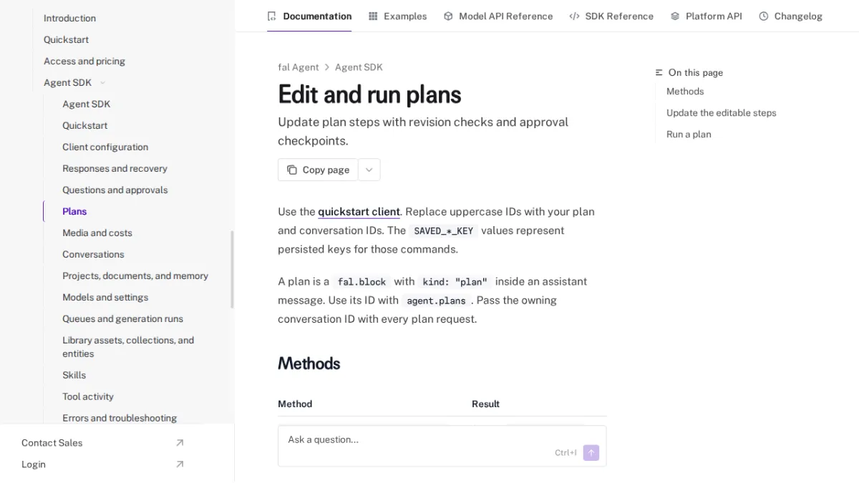Click the On this page list icon

pos(659,73)
